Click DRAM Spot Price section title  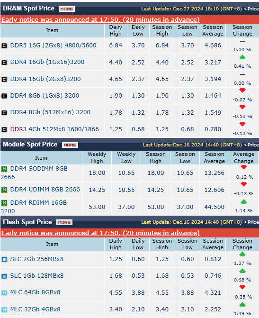(x=28, y=9)
